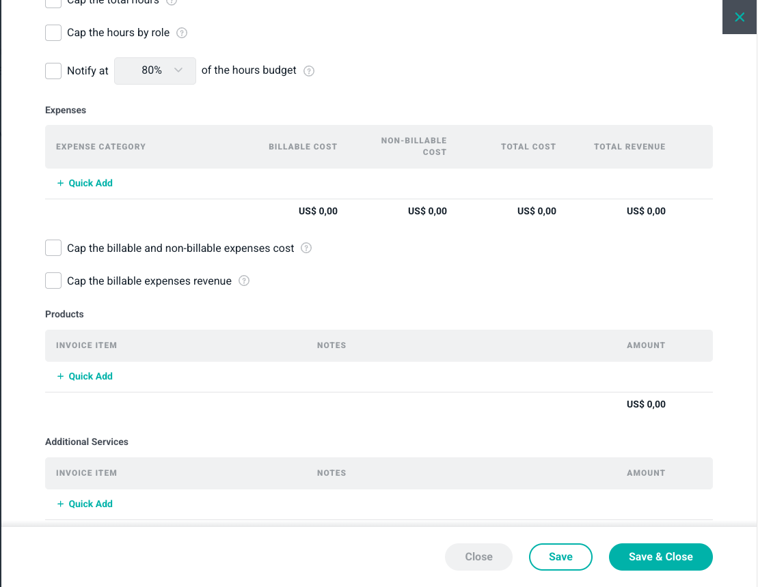Open the 80% notification threshold dropdown

point(155,71)
